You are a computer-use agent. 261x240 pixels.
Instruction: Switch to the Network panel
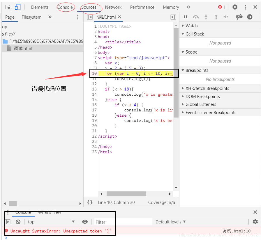113,7
